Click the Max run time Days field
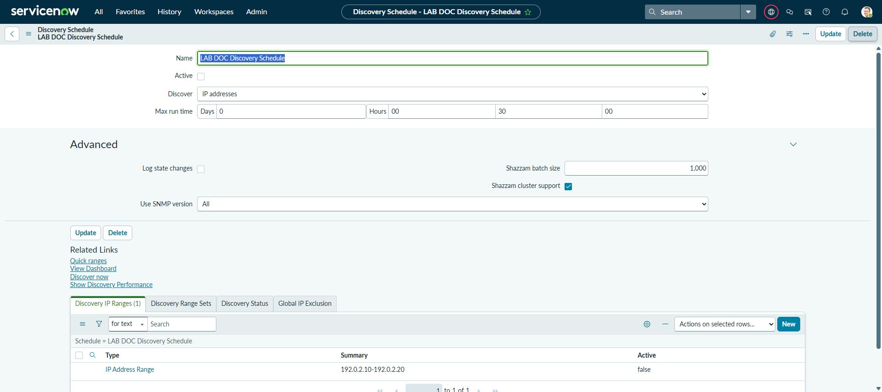Screen dimensions: 882x392 291,111
